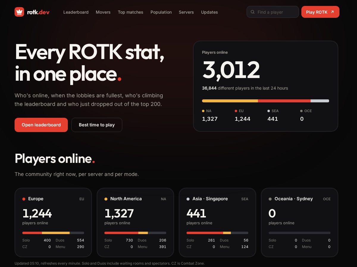Click the EU legend label in hero
Viewport: 357px width, 267px height.
241,111
